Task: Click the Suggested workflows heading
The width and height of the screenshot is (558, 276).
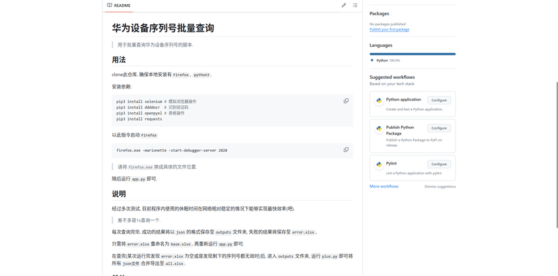Action: pyautogui.click(x=392, y=77)
